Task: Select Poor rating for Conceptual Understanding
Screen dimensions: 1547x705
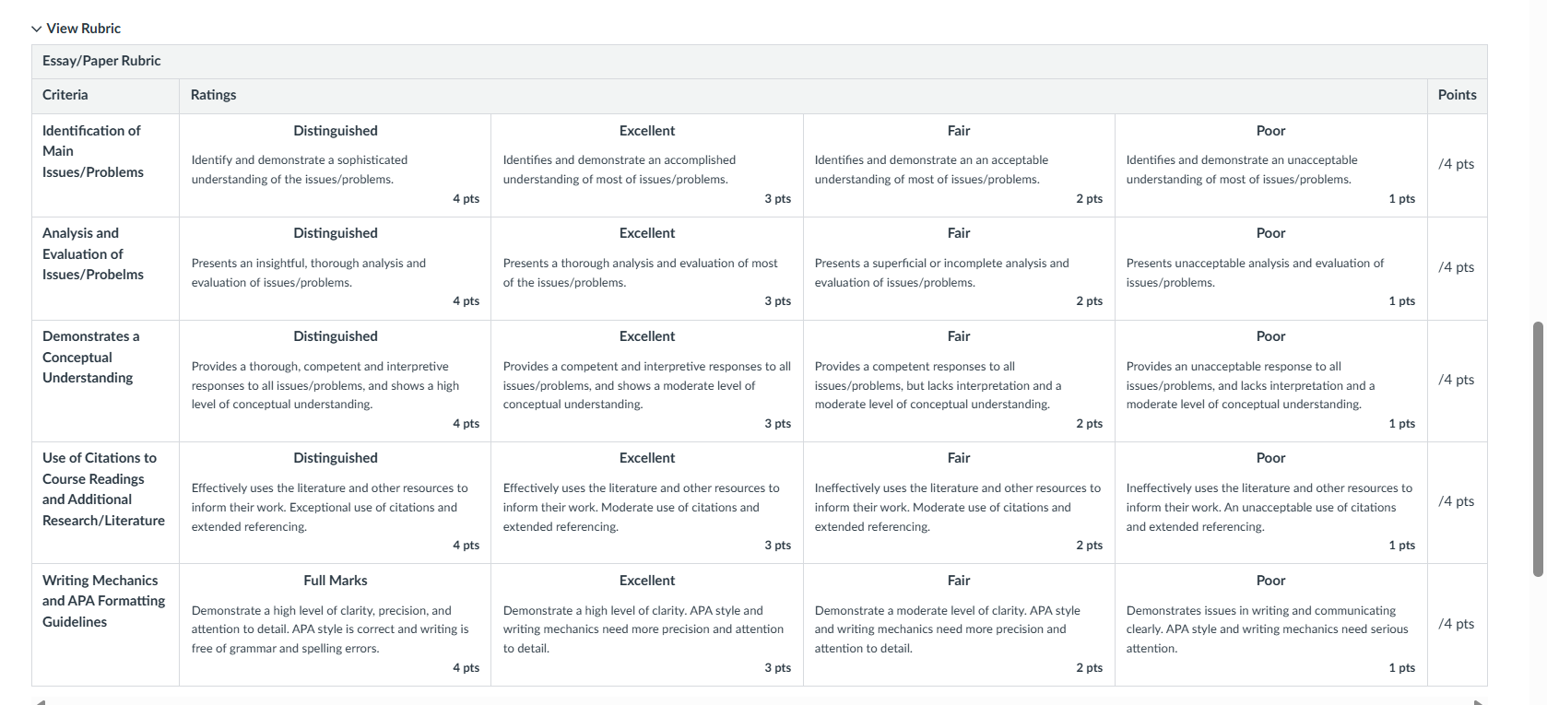Action: coord(1270,381)
